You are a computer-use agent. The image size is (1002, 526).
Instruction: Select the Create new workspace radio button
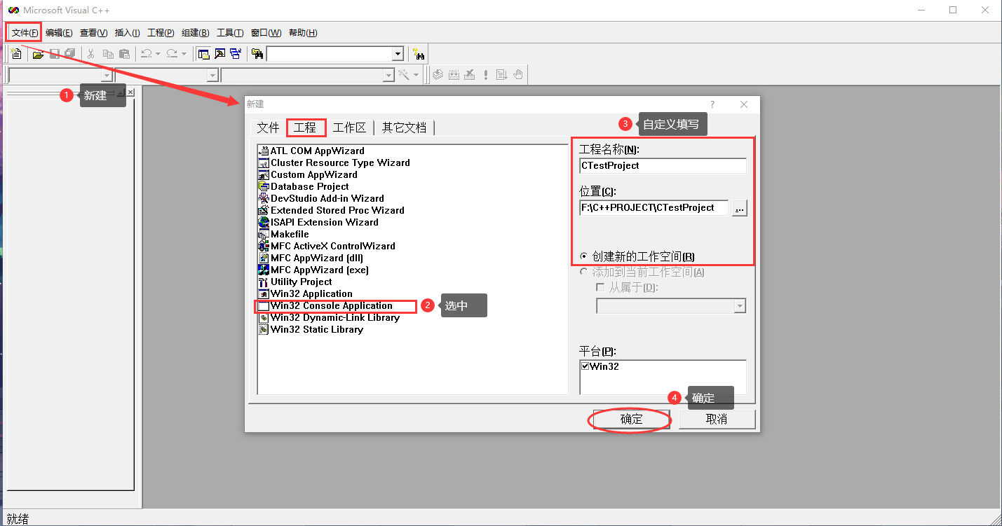point(585,256)
